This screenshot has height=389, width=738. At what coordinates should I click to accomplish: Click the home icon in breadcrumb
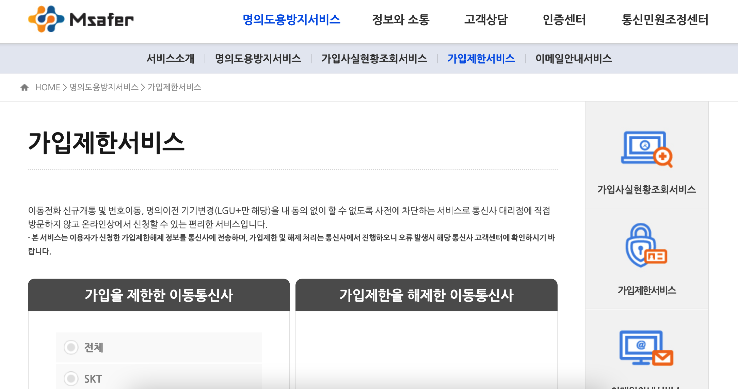(25, 88)
